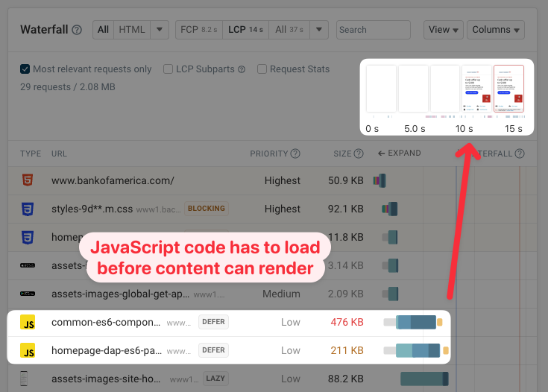Viewport: 548px width, 392px height.
Task: Open the View dropdown
Action: [444, 30]
